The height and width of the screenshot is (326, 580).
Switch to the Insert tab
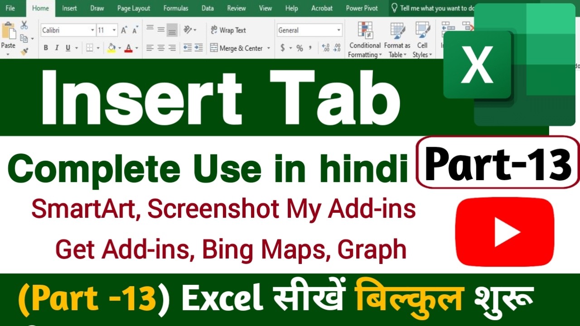[x=69, y=8]
